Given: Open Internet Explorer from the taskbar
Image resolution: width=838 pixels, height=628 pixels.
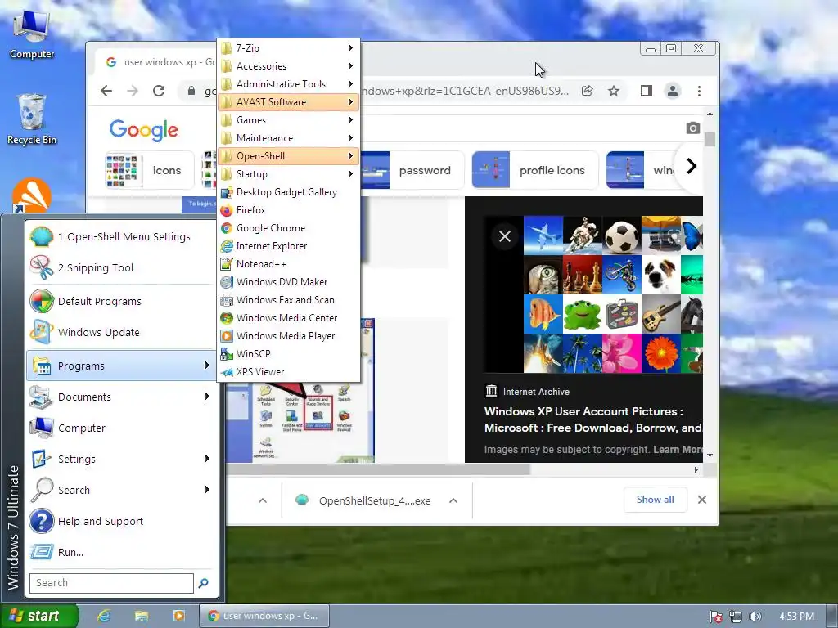Looking at the screenshot, I should pyautogui.click(x=104, y=616).
